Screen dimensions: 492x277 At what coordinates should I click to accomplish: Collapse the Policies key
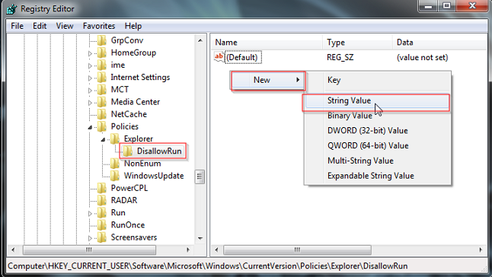(x=90, y=127)
